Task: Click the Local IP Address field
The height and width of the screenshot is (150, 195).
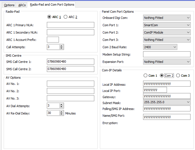Action: point(167,84)
